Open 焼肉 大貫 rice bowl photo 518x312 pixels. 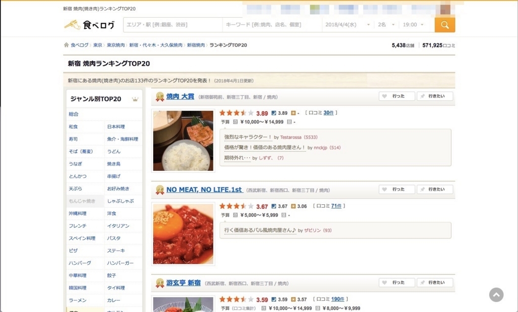(x=183, y=141)
